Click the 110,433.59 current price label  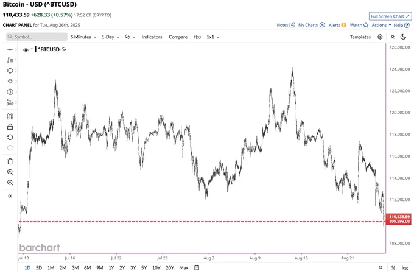tap(399, 216)
